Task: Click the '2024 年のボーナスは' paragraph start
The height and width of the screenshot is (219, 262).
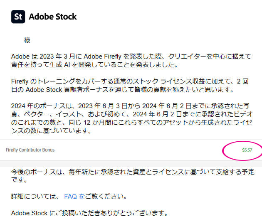Action: [42, 106]
